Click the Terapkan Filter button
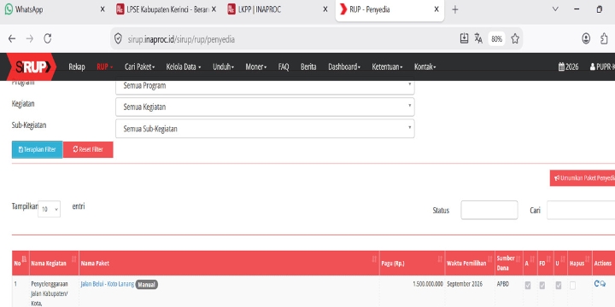Image resolution: width=615 pixels, height=307 pixels. point(38,149)
